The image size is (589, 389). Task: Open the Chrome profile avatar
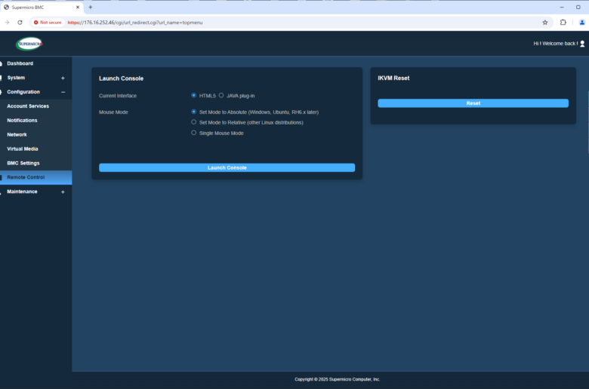tap(582, 23)
